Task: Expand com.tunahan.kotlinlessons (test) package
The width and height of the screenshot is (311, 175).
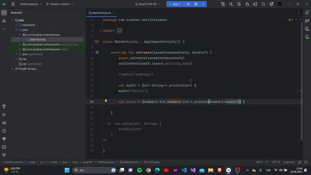Action: (x=20, y=49)
